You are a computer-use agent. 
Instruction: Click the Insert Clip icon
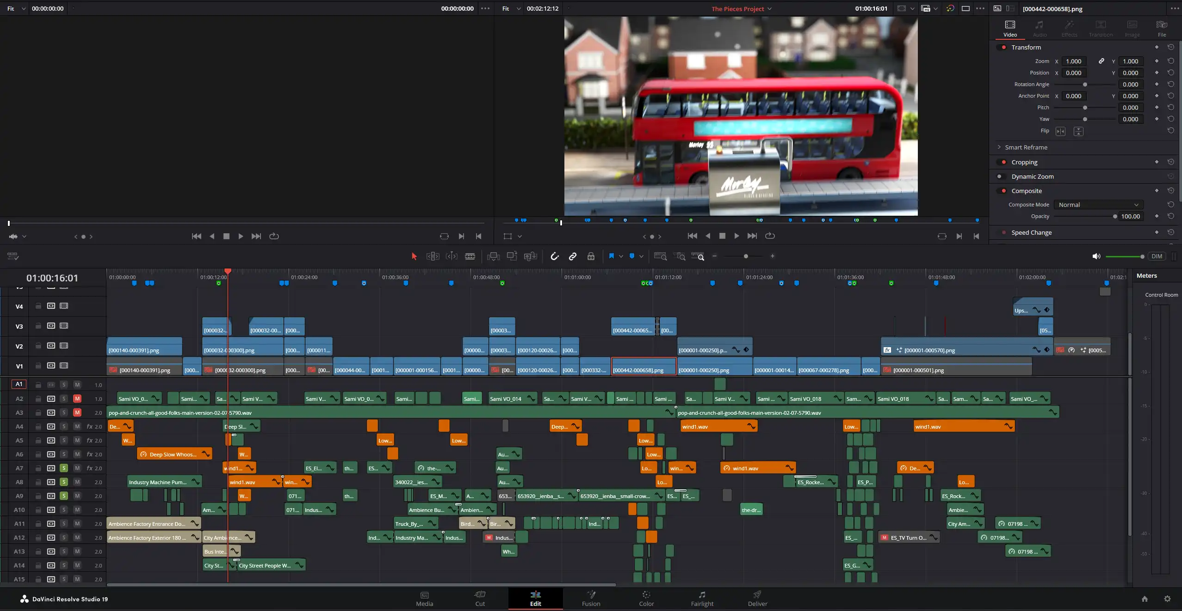[x=494, y=256]
